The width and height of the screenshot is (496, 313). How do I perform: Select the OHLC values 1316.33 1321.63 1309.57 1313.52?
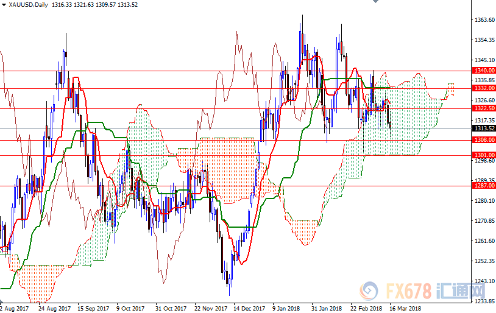94,5
